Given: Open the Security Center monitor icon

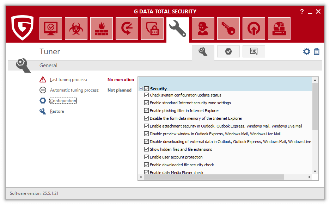Looking at the screenshot, I should [x=51, y=29].
